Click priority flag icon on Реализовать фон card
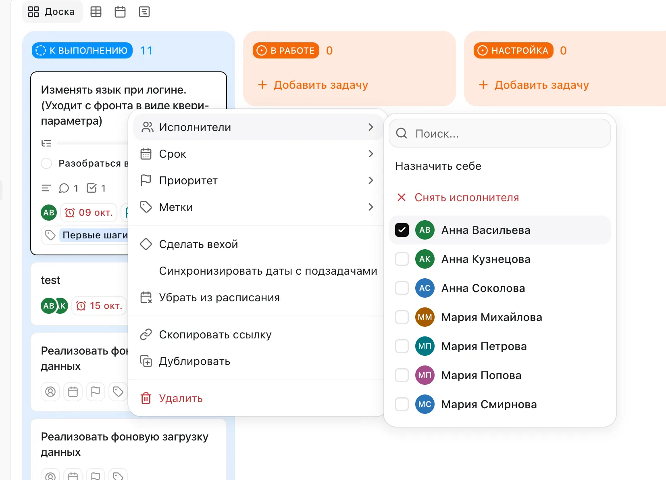This screenshot has width=666, height=480. tap(96, 392)
